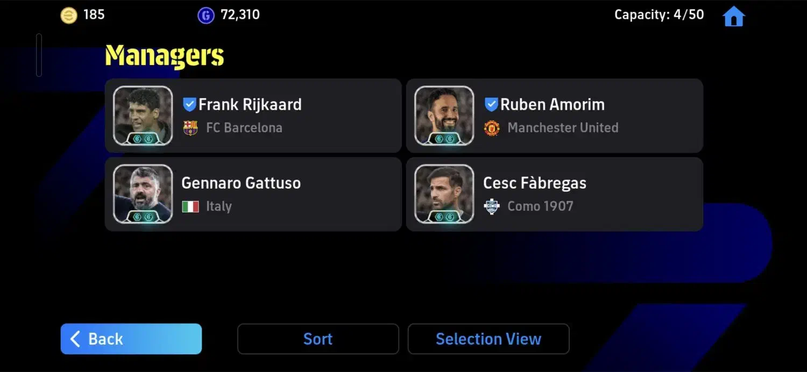This screenshot has height=372, width=807.
Task: Click the Manchester United club crest
Action: [492, 128]
